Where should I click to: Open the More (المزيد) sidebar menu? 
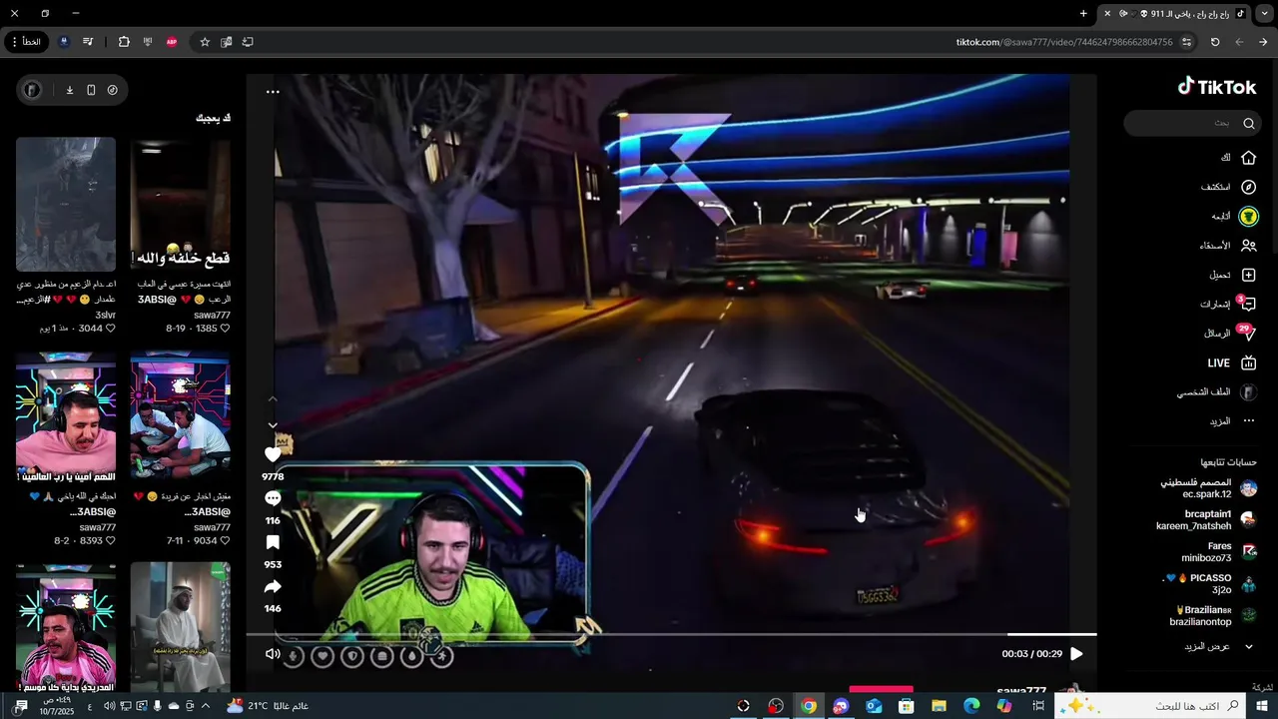click(1233, 421)
